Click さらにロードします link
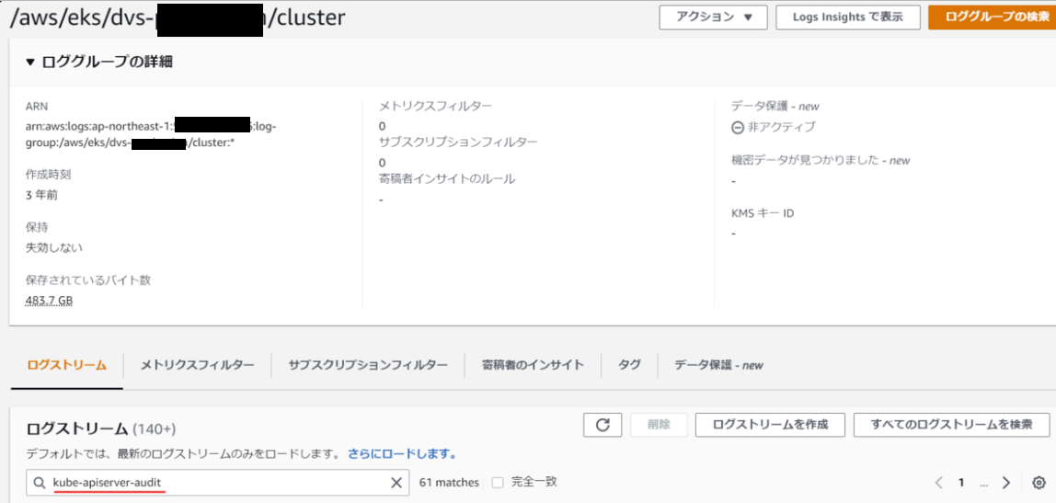Screen dimensions: 1056x503 click(x=402, y=454)
